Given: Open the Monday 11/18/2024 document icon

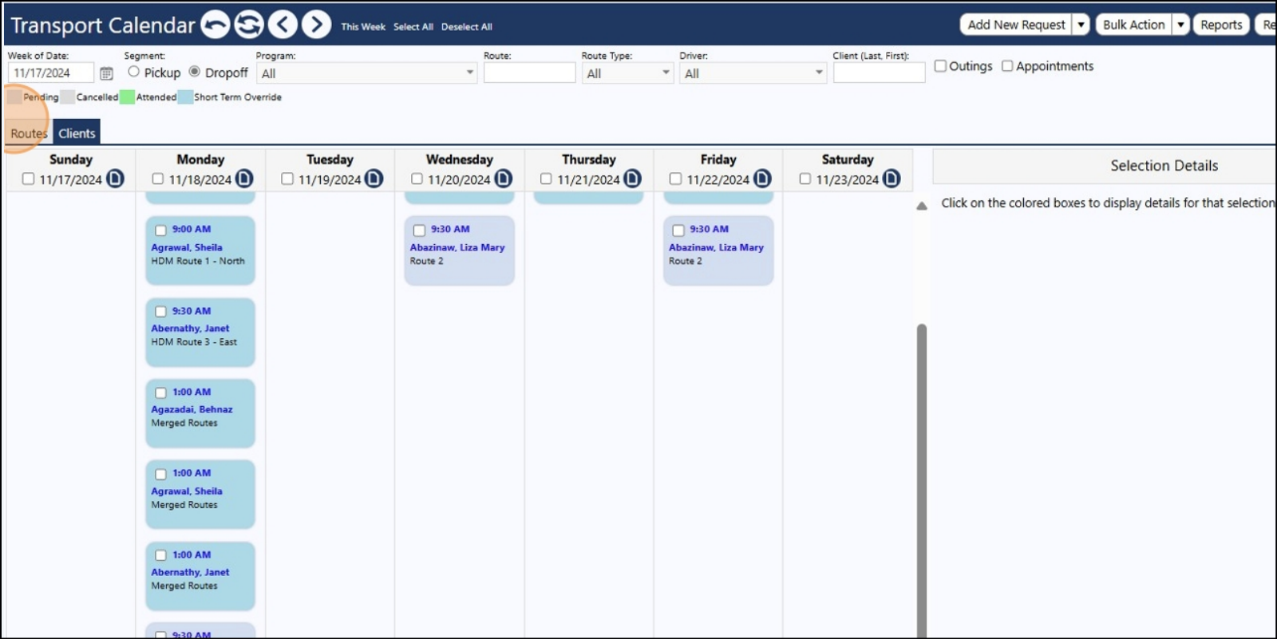Looking at the screenshot, I should click(x=244, y=179).
